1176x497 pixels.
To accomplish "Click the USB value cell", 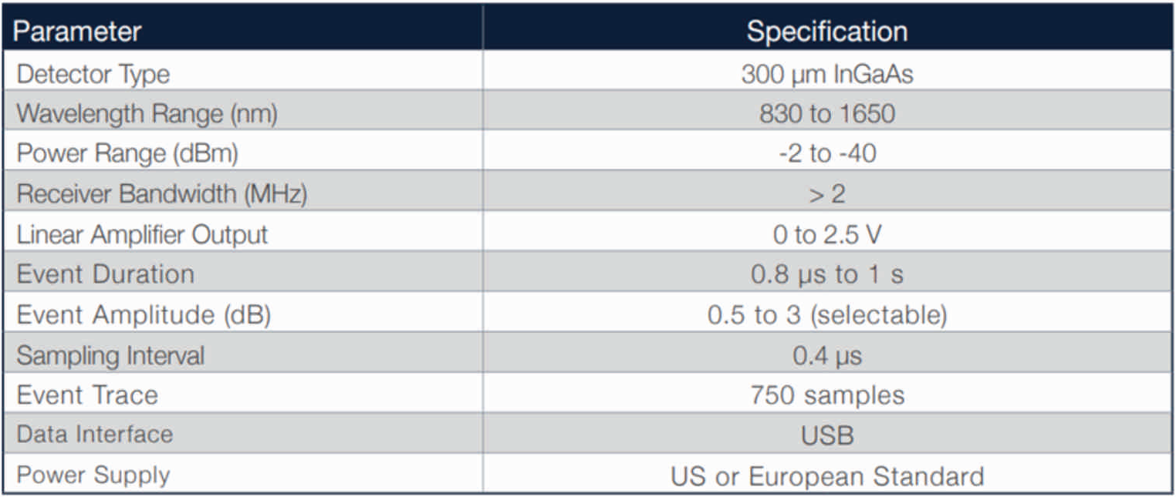I will click(x=826, y=435).
